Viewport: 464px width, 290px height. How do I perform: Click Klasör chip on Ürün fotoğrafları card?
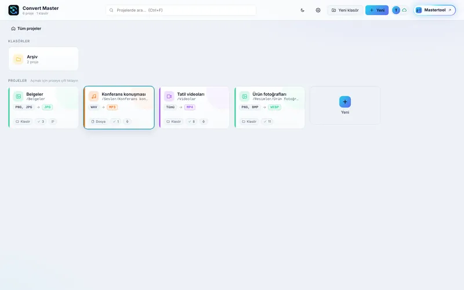pos(249,121)
